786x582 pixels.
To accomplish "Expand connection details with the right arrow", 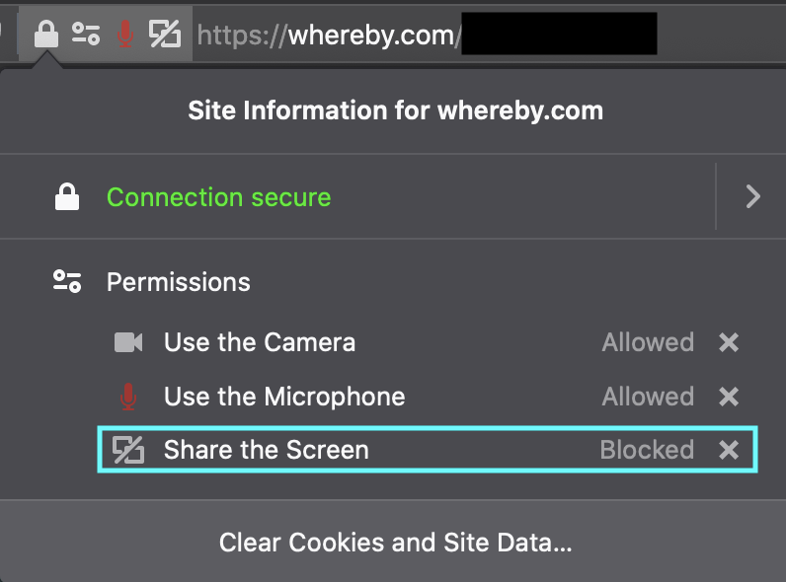I will point(753,197).
